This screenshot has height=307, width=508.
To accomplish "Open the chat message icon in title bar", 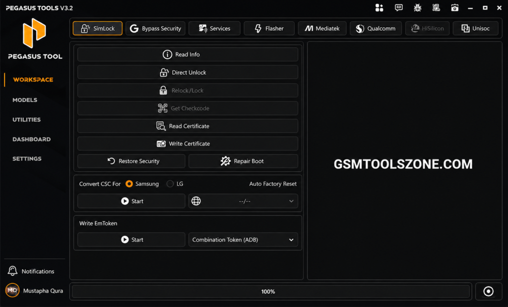I will (399, 8).
